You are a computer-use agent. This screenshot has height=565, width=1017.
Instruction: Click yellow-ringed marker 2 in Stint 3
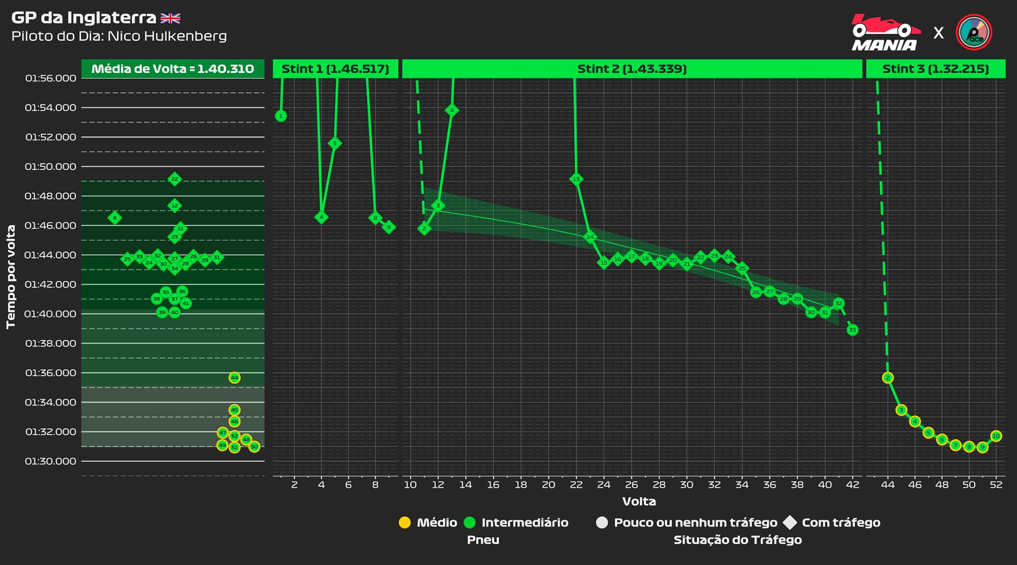coord(888,378)
